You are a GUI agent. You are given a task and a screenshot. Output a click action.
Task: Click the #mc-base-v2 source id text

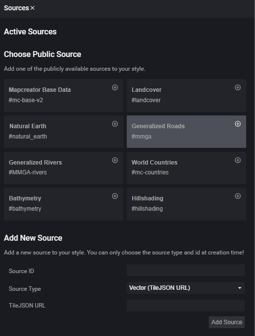coord(26,100)
